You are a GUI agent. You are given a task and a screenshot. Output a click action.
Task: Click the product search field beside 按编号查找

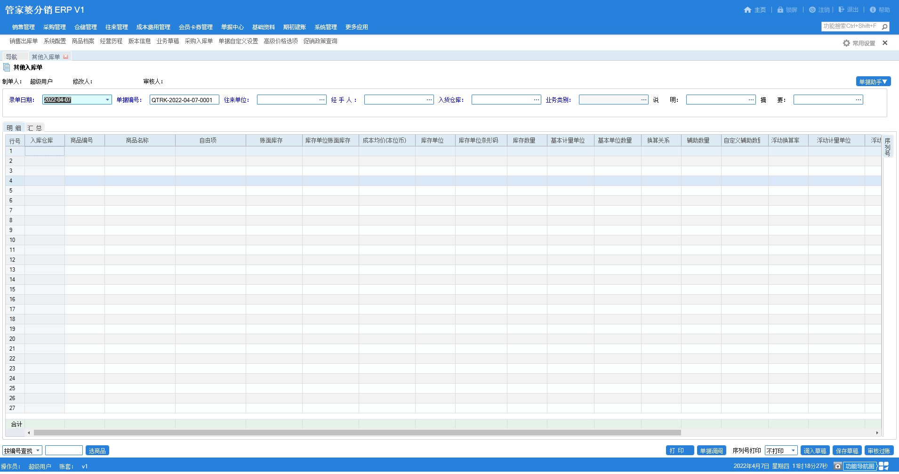click(64, 451)
